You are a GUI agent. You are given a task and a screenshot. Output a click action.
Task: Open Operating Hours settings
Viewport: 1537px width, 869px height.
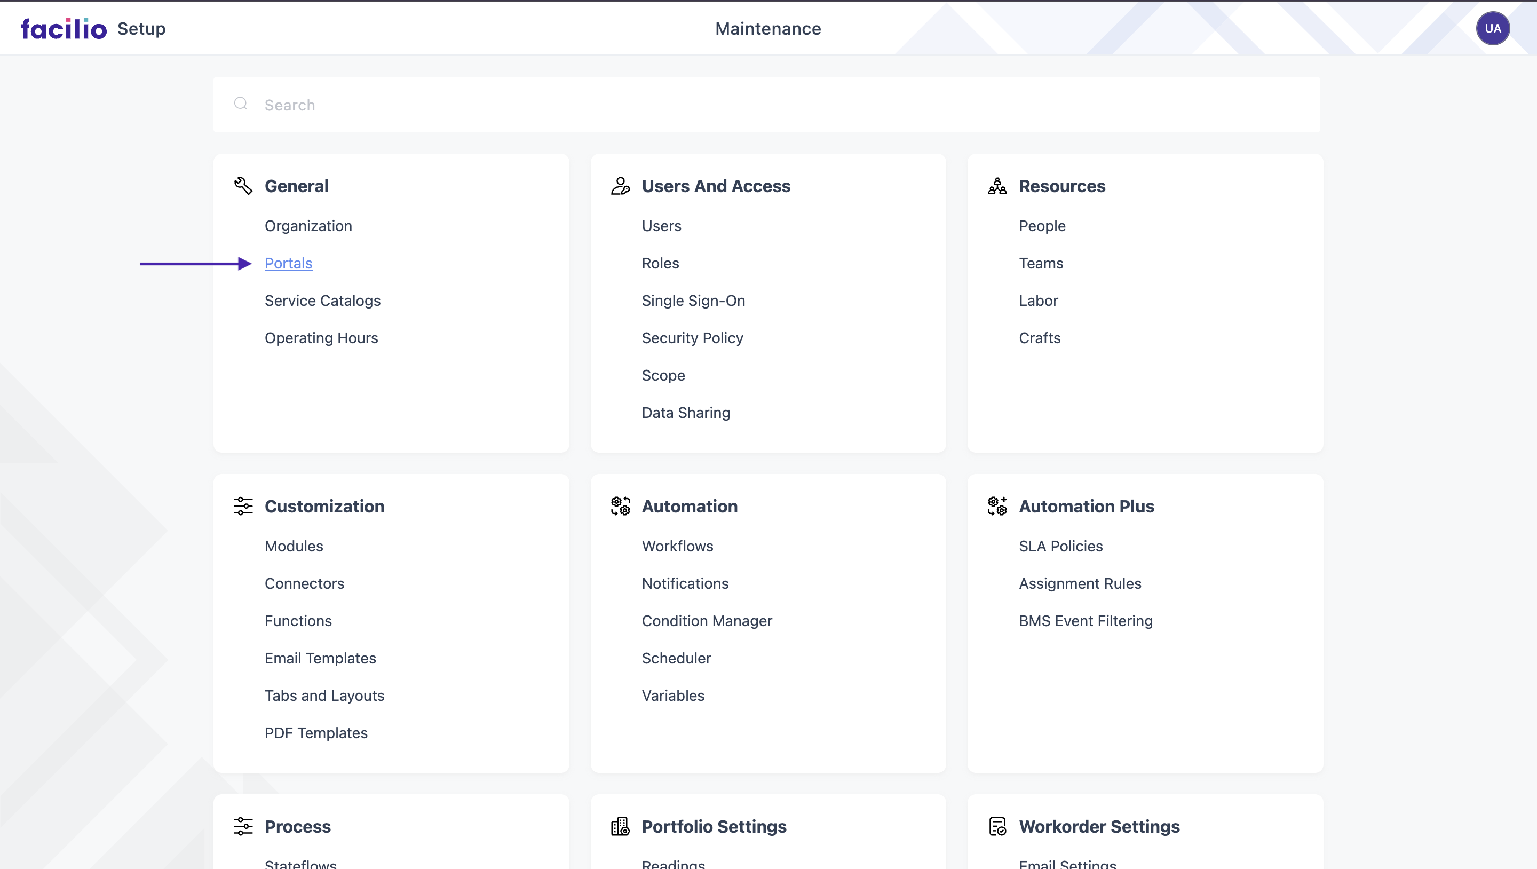click(321, 338)
